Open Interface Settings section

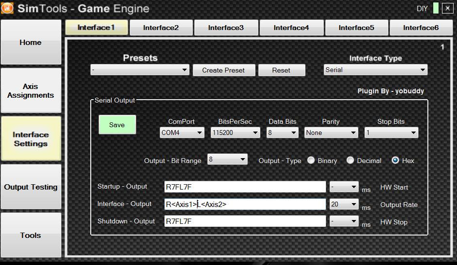click(31, 139)
